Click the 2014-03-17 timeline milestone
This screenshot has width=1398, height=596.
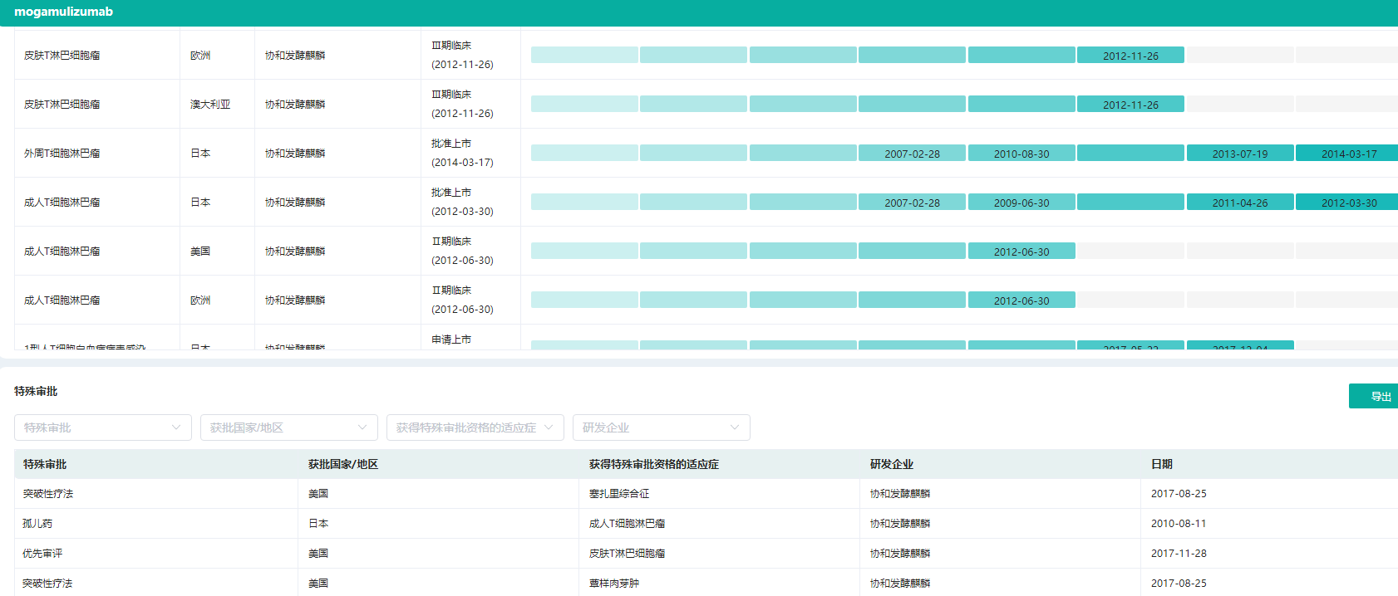coord(1347,154)
